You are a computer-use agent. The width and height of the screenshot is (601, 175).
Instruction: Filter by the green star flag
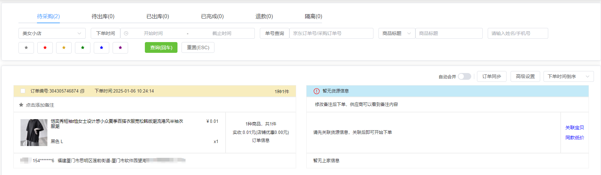[x=83, y=48]
